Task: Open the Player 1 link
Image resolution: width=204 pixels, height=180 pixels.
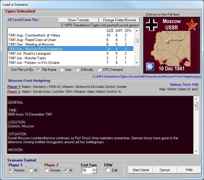Action: pyautogui.click(x=14, y=87)
